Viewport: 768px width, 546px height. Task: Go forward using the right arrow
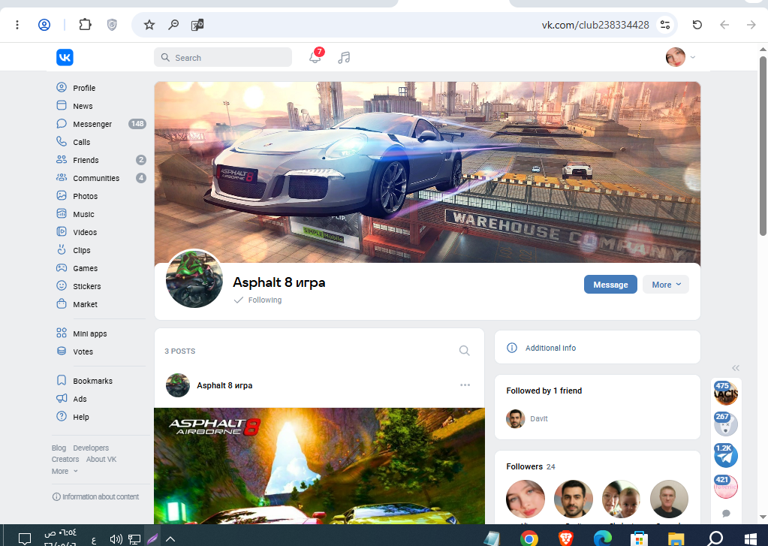751,25
